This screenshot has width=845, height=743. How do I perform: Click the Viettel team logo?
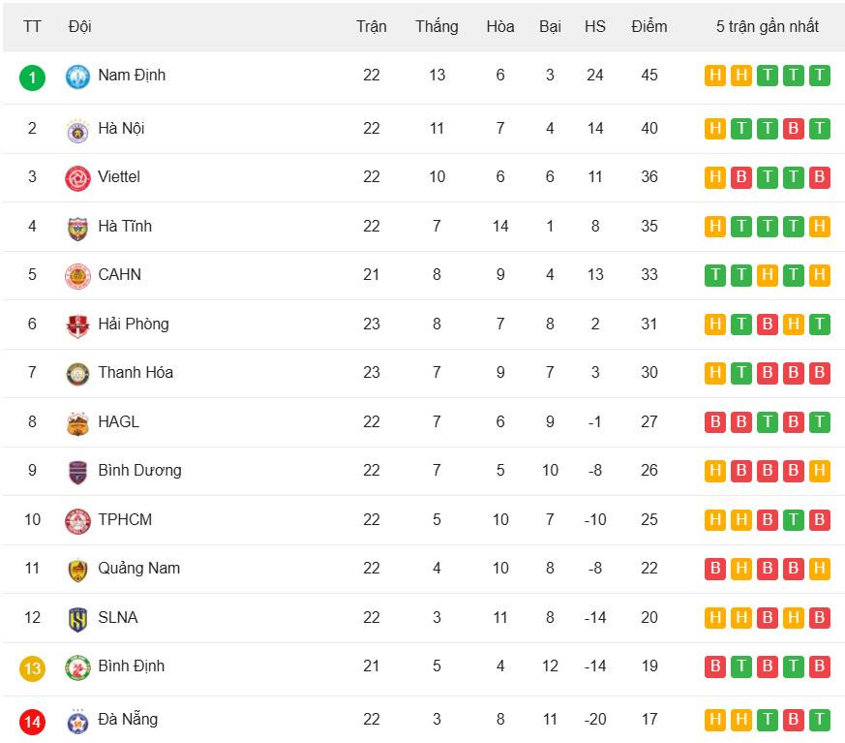pyautogui.click(x=77, y=178)
